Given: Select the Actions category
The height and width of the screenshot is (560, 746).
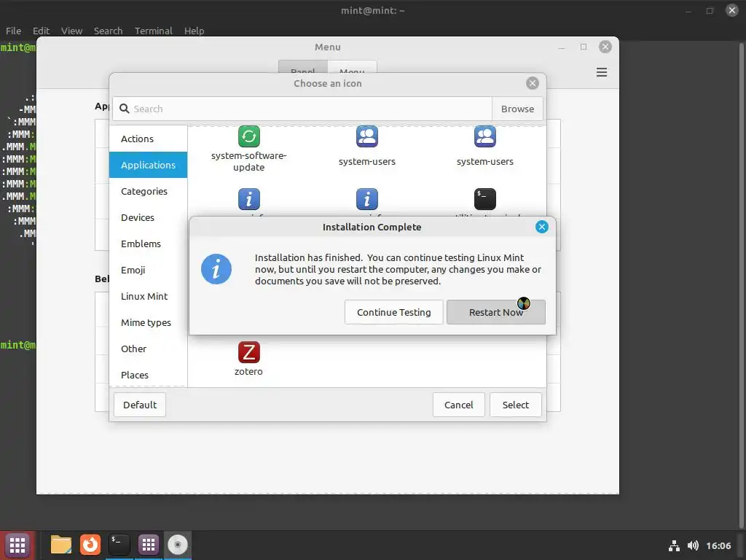Looking at the screenshot, I should tap(148, 139).
